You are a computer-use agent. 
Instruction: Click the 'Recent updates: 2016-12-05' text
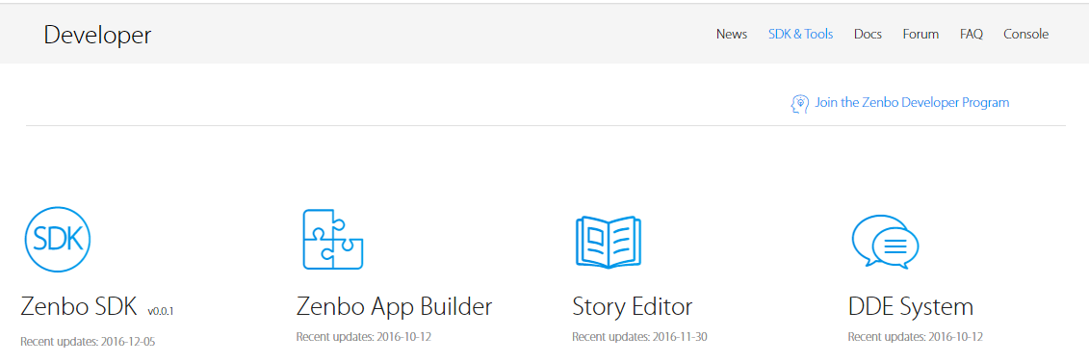click(x=87, y=342)
